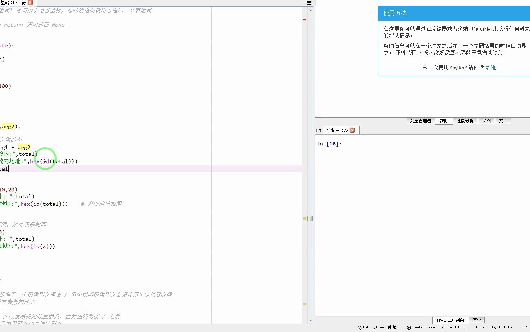Click the editor vertical scrollbar thumb
This screenshot has width=530, height=332.
tap(310, 218)
